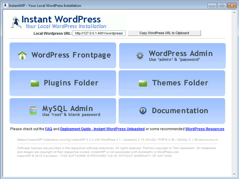Screen dimensions: 239x179
Task: Click the green house icon on WordPress Frontpage
Action: [22, 55]
